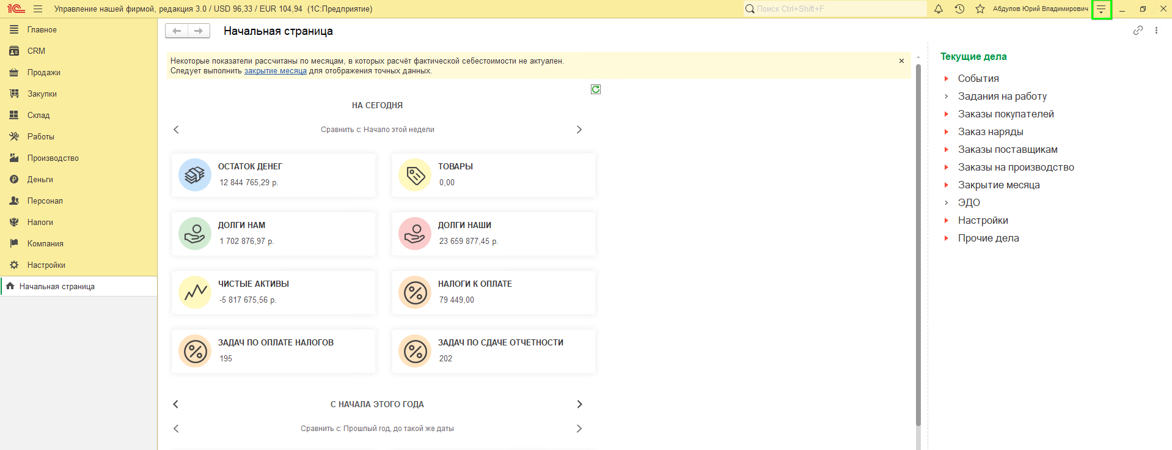Previous arrow beside Прошлый год comparison

[176, 429]
